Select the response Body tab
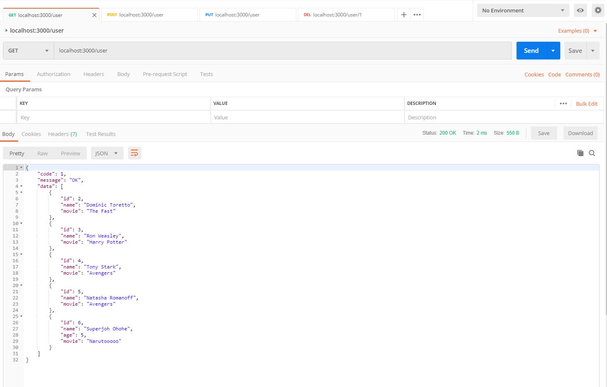The width and height of the screenshot is (607, 387). pyautogui.click(x=8, y=134)
